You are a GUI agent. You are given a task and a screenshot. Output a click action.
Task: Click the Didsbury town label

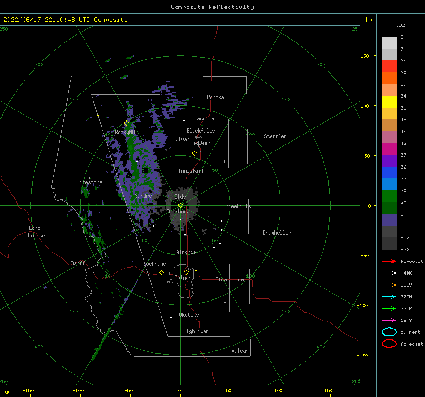(x=178, y=211)
